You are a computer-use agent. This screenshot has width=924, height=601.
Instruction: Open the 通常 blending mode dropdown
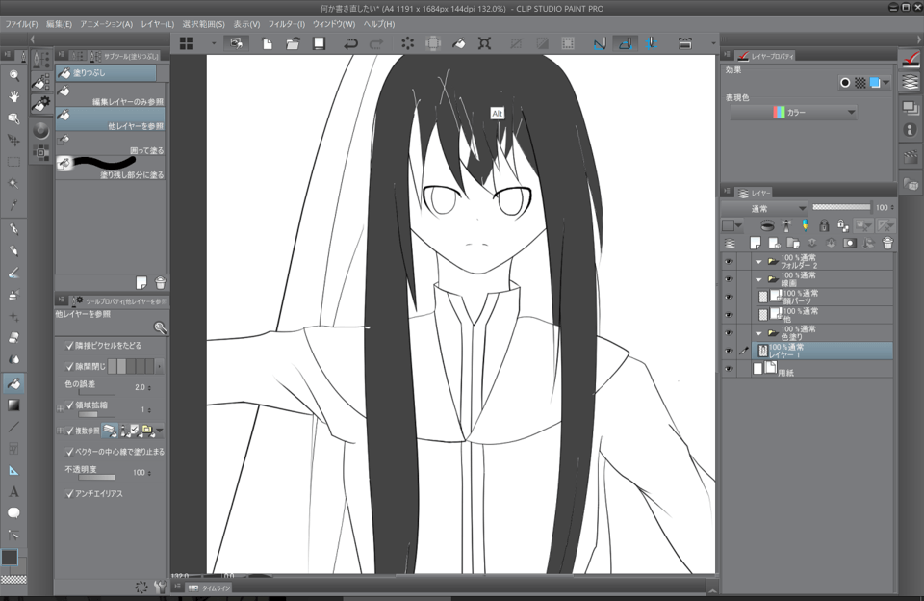click(765, 208)
